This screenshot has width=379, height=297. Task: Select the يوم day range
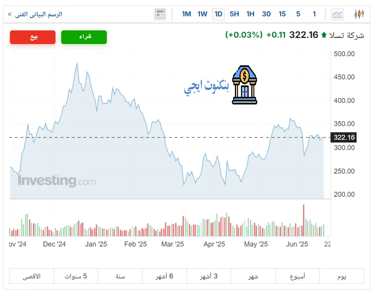point(341,276)
